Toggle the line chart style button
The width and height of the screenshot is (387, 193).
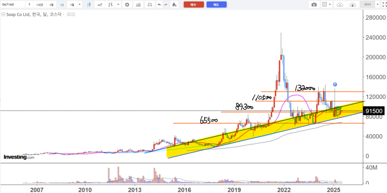click(100, 5)
